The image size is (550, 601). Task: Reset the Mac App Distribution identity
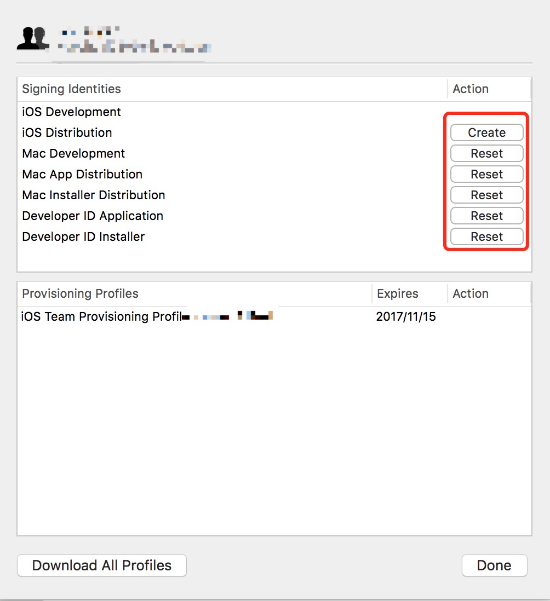click(486, 174)
